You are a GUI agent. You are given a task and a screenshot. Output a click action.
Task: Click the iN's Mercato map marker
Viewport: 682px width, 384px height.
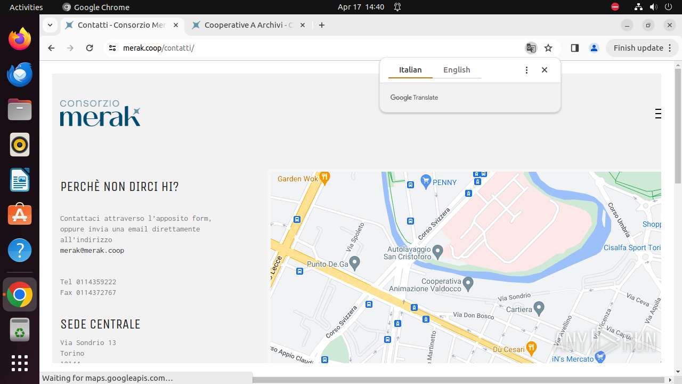(600, 356)
